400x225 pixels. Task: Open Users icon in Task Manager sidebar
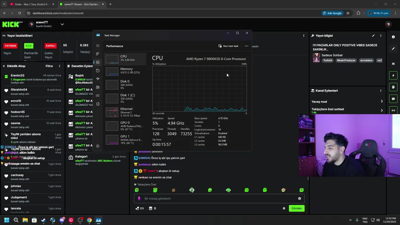click(x=98, y=87)
